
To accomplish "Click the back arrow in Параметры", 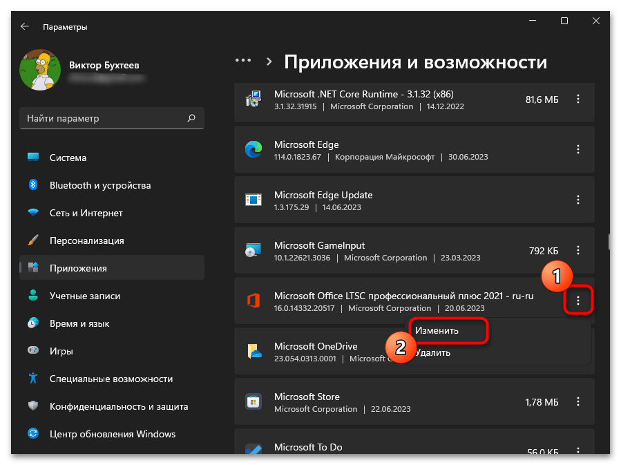I will 25,26.
